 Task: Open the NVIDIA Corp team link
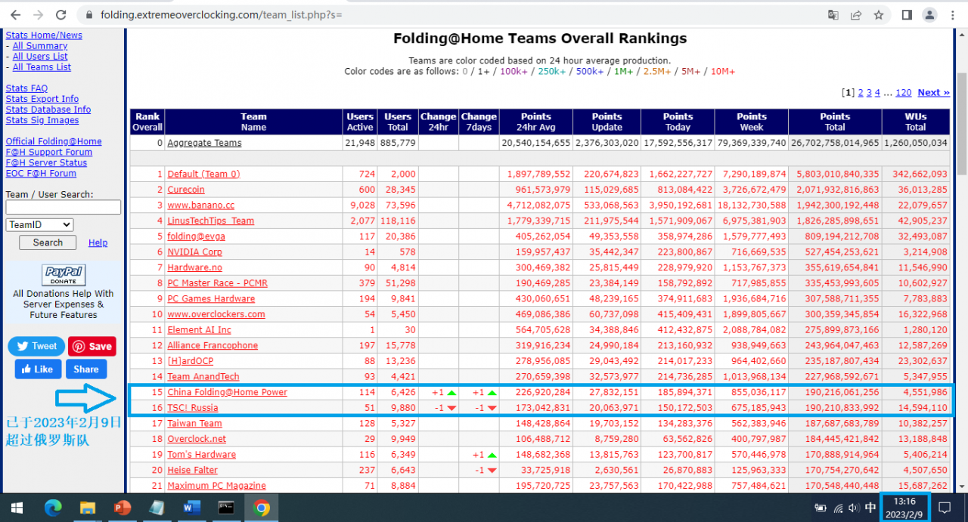click(x=195, y=252)
